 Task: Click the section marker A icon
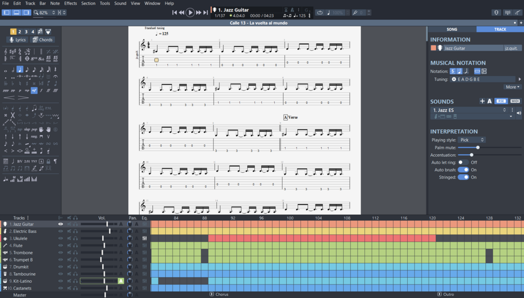(41, 162)
